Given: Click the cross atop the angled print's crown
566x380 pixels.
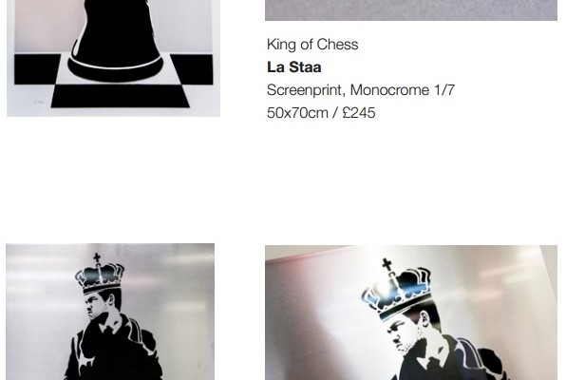Looking at the screenshot, I should (x=387, y=265).
